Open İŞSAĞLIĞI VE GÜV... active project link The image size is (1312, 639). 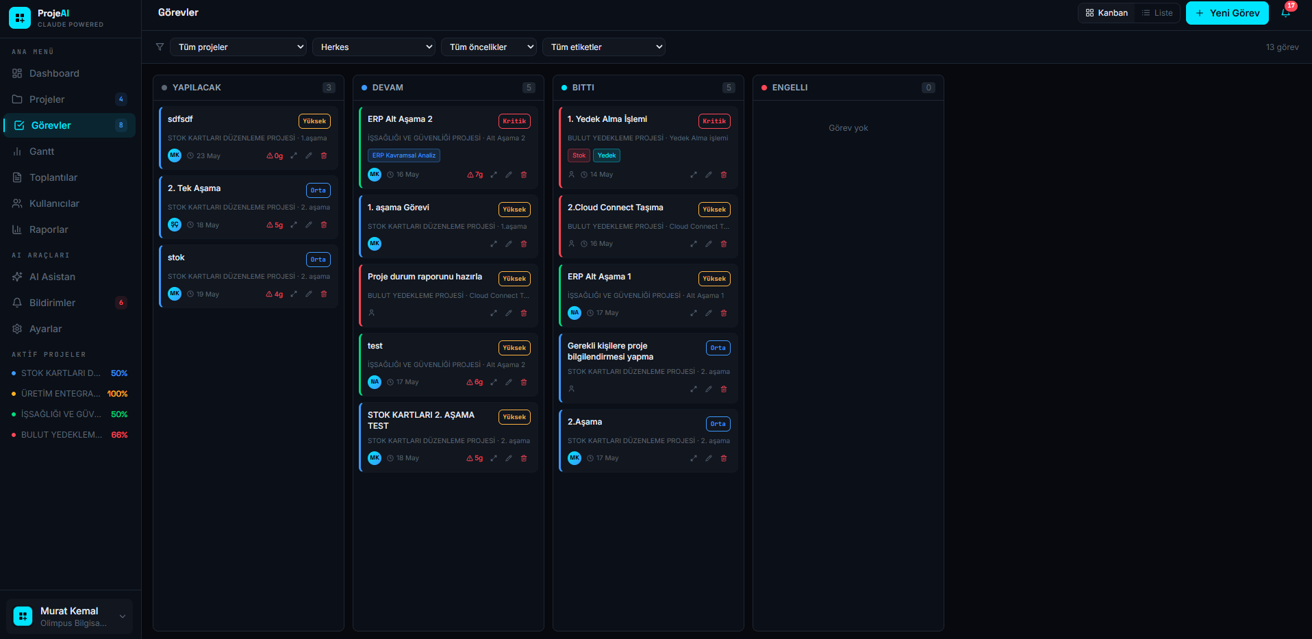pyautogui.click(x=70, y=414)
